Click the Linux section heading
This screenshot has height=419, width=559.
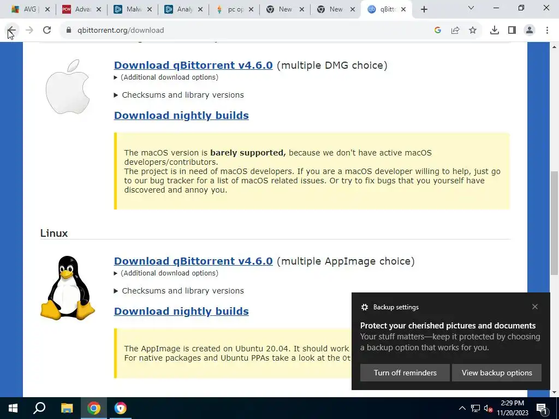click(54, 234)
